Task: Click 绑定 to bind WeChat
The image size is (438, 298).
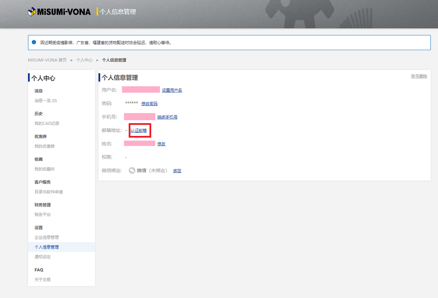Action: (x=177, y=170)
